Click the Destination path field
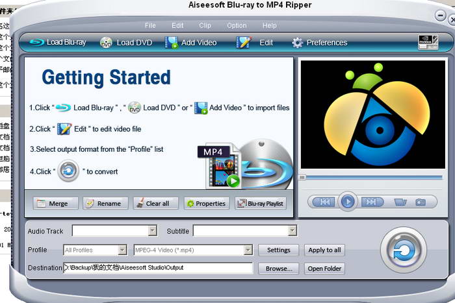 pos(158,268)
